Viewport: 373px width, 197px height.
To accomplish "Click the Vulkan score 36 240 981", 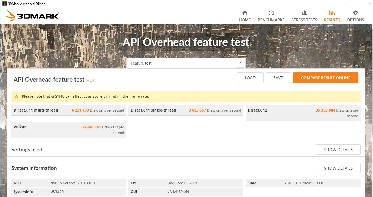I will (x=91, y=127).
